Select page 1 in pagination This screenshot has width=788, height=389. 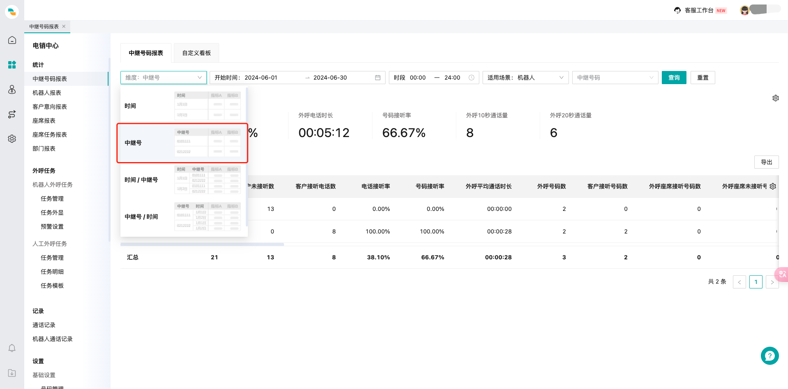pyautogui.click(x=756, y=282)
